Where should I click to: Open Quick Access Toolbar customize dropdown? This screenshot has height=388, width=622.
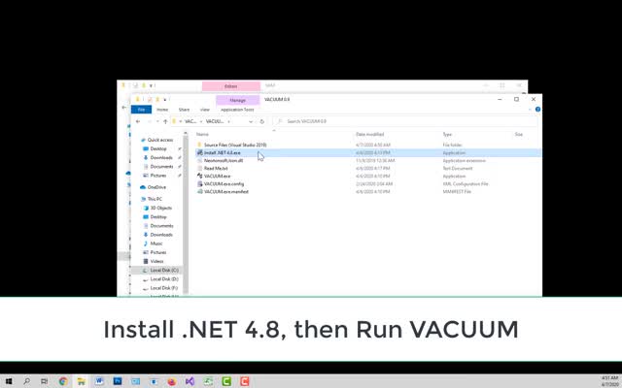[164, 99]
